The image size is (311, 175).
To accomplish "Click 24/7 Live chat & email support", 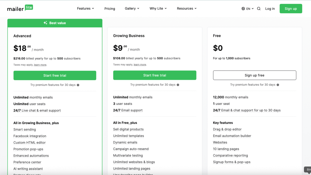I will 37,110.
